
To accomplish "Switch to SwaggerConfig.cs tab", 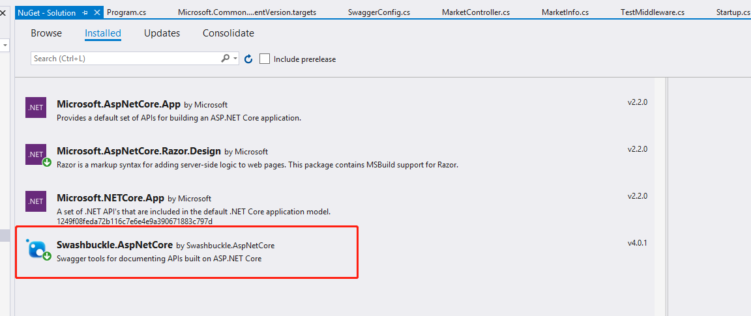I will pyautogui.click(x=379, y=12).
